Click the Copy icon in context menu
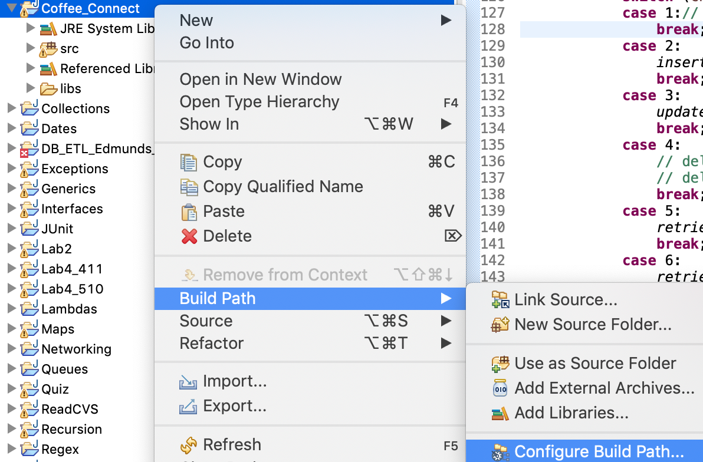 (189, 162)
